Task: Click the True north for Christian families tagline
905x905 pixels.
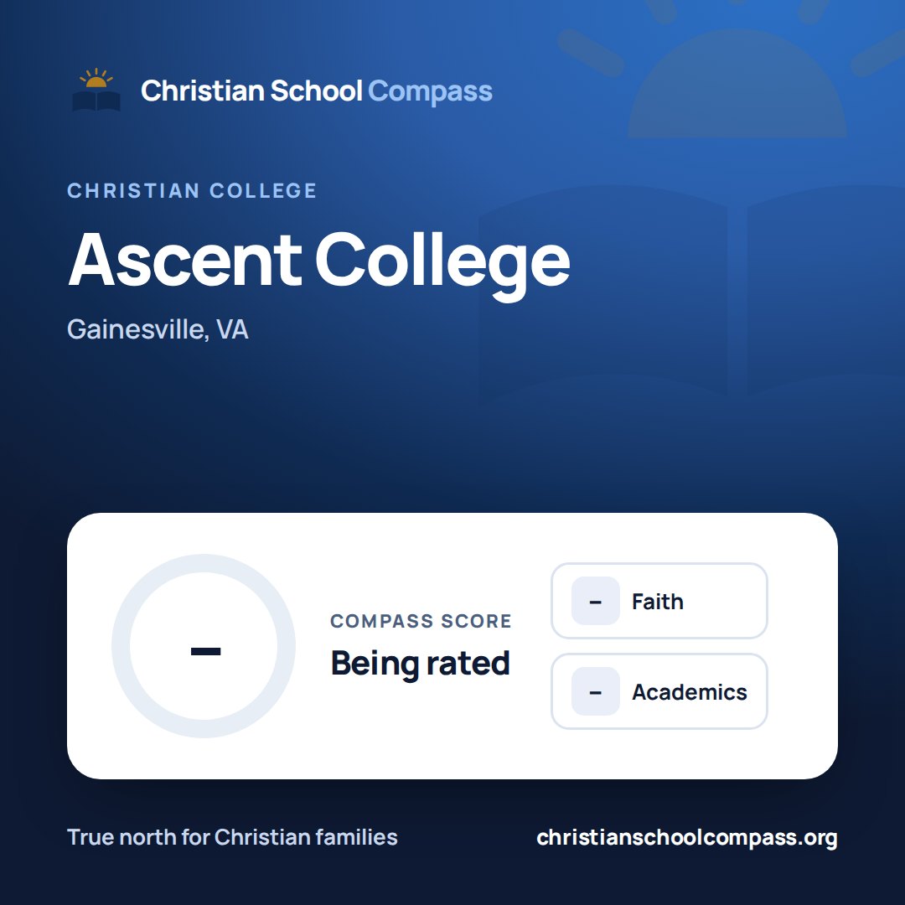Action: pos(232,837)
